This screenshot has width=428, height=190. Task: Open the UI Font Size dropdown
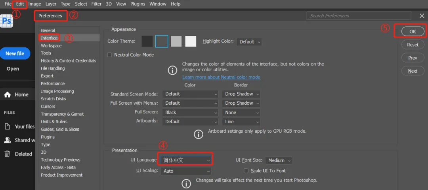[279, 160]
